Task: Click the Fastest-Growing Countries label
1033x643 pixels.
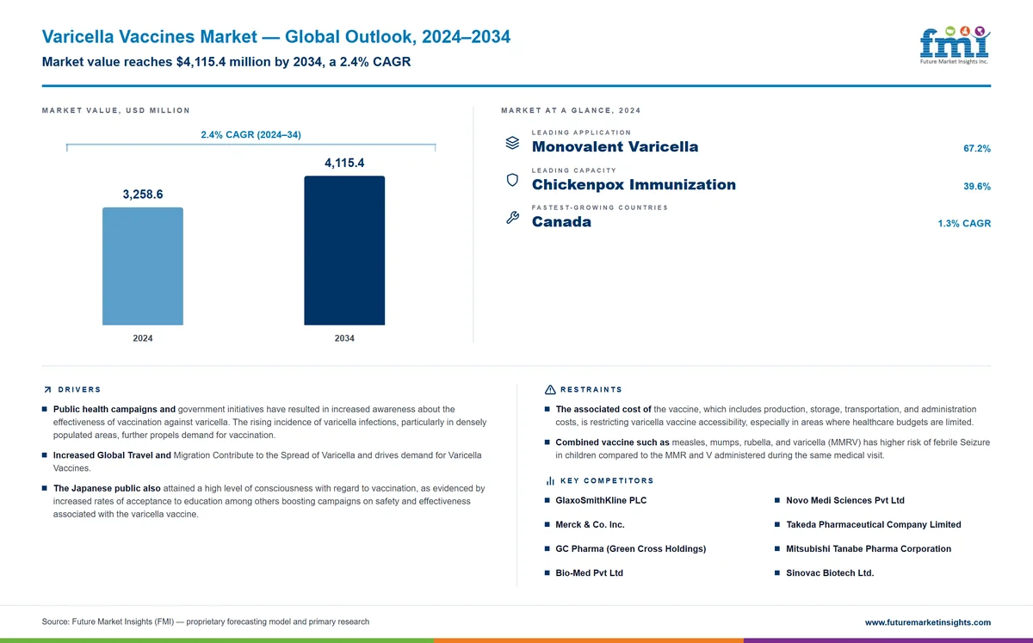Action: pyautogui.click(x=600, y=207)
